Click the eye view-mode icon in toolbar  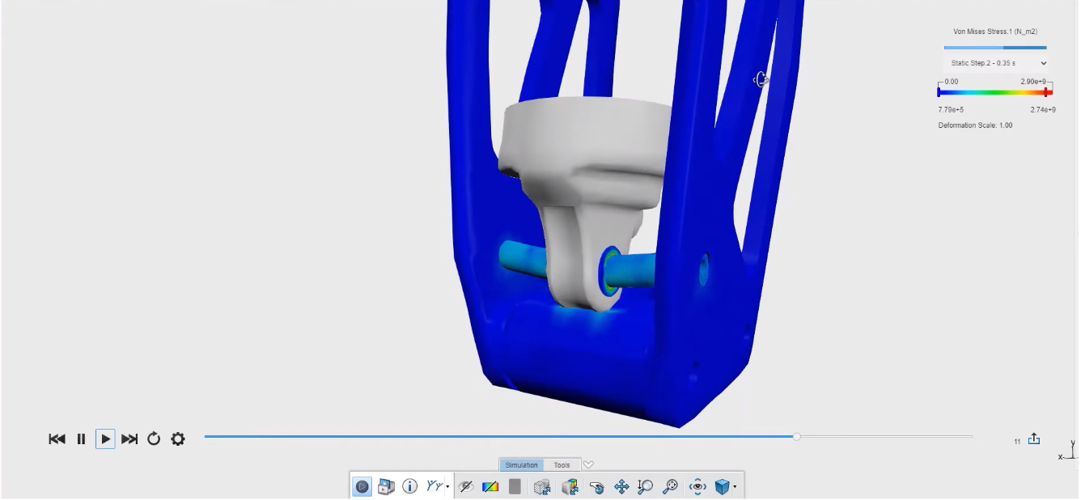click(x=697, y=486)
